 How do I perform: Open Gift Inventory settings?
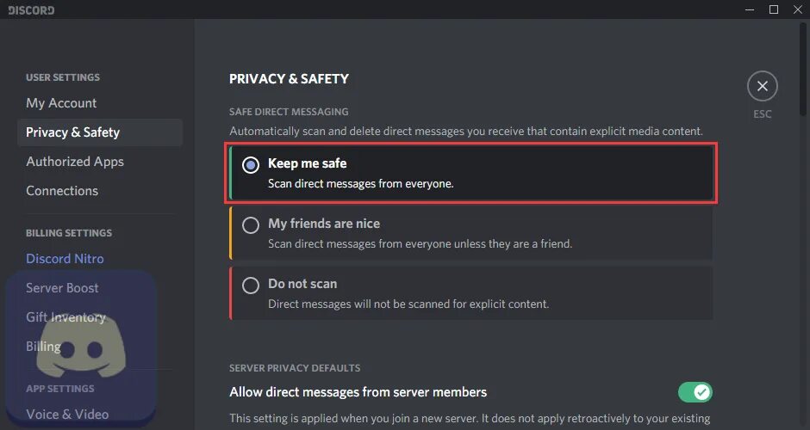point(65,317)
